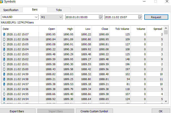171x113 pixels.
Task: Confirm with the OK button
Action: [161, 111]
